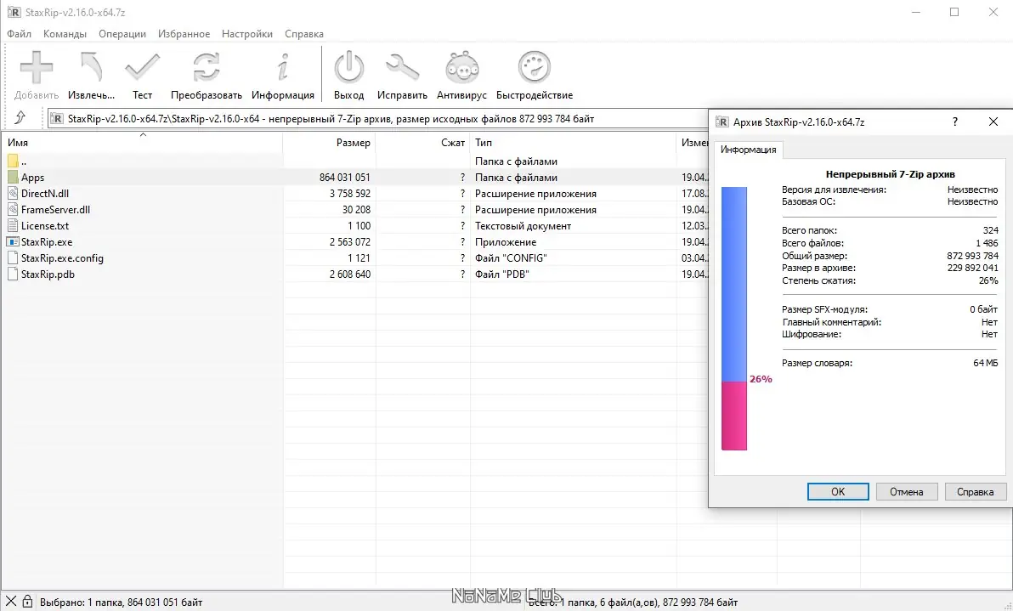Screen dimensions: 1013x611
Task: Click the disk tool icon in status bar
Action: click(x=11, y=602)
